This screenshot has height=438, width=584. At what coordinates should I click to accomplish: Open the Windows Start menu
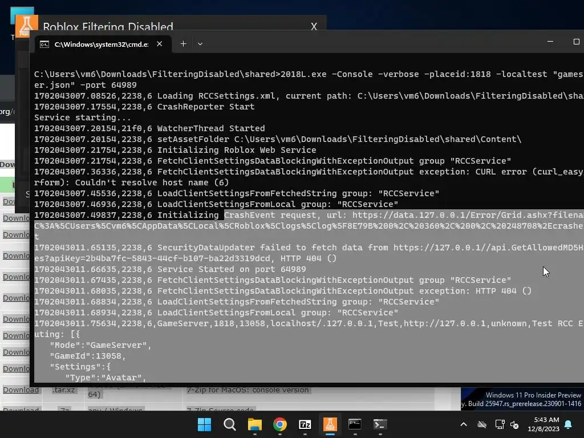click(x=204, y=424)
